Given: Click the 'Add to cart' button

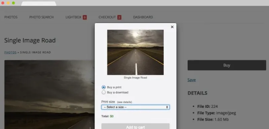Looking at the screenshot, I should point(136,127).
